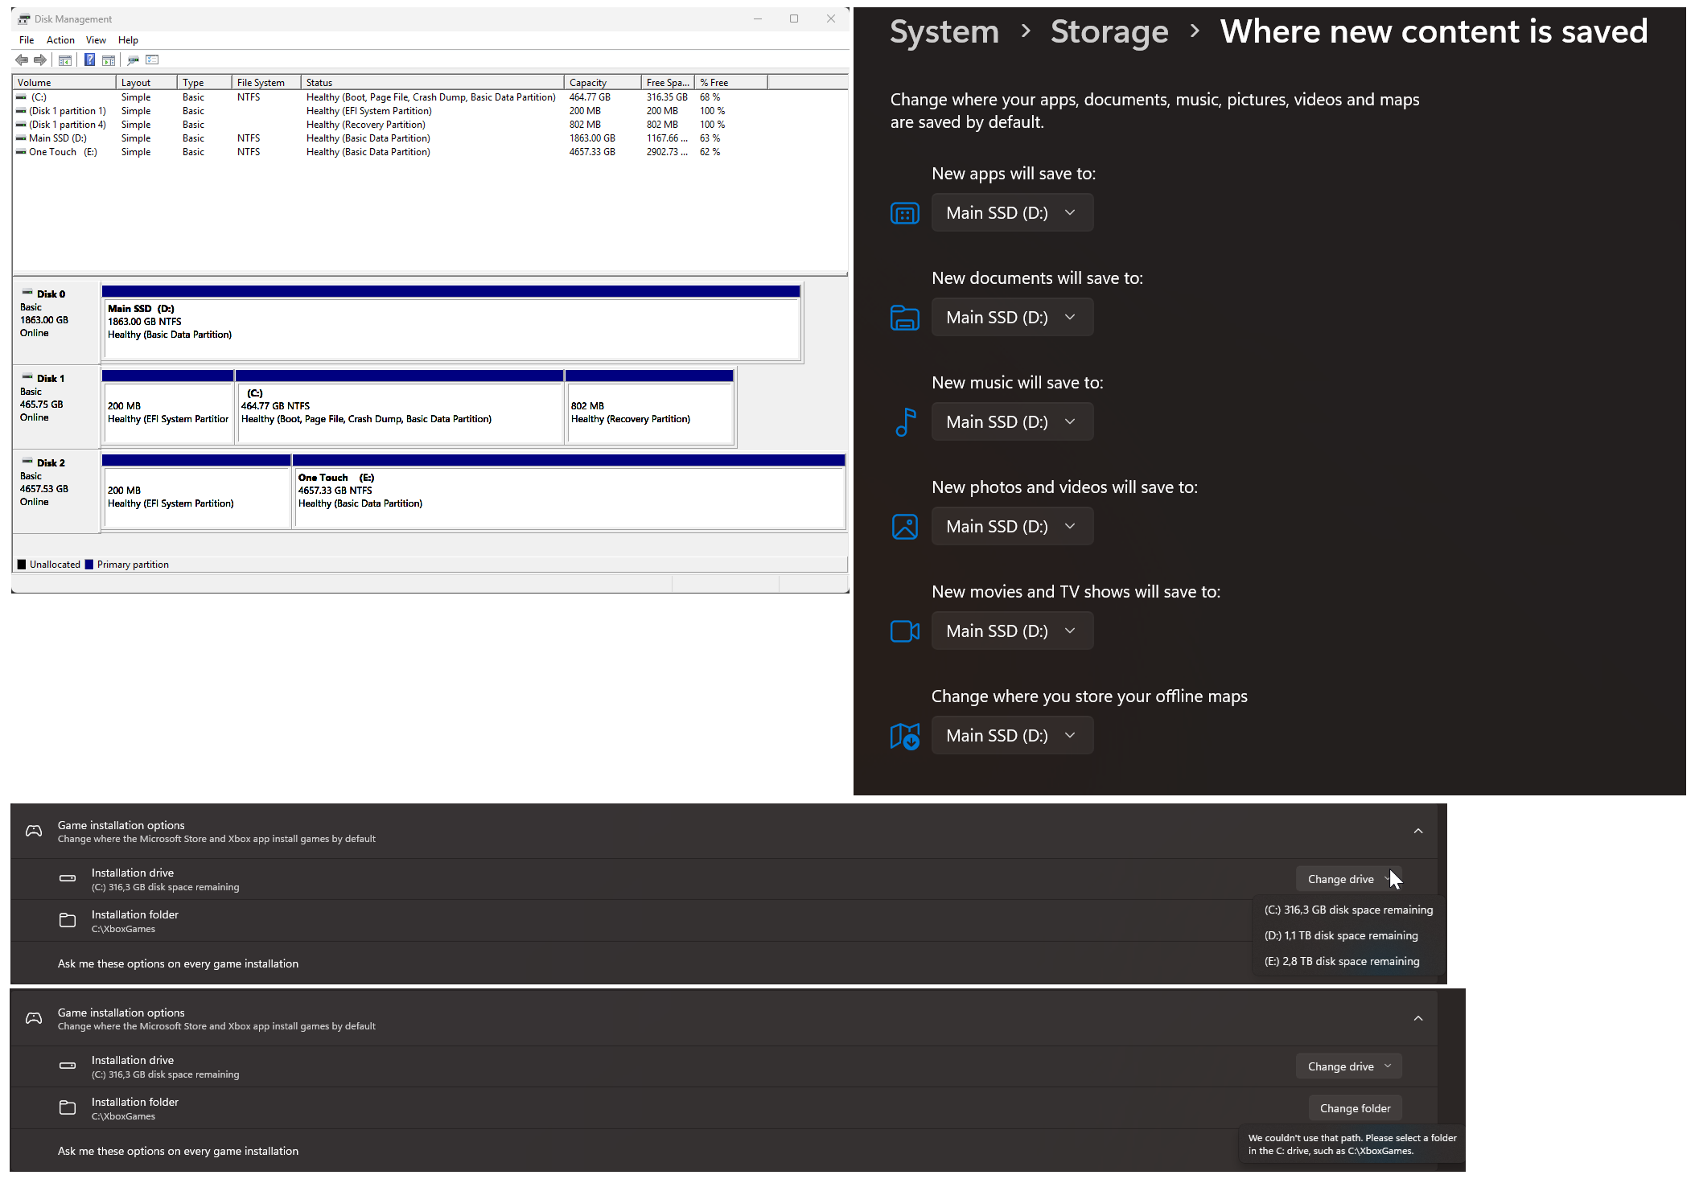Click the apps icon beside New apps setting
This screenshot has width=1695, height=1179.
904,213
